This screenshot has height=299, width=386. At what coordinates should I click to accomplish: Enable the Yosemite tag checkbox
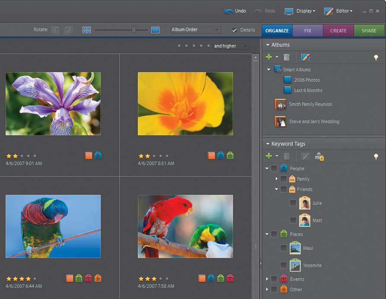284,265
